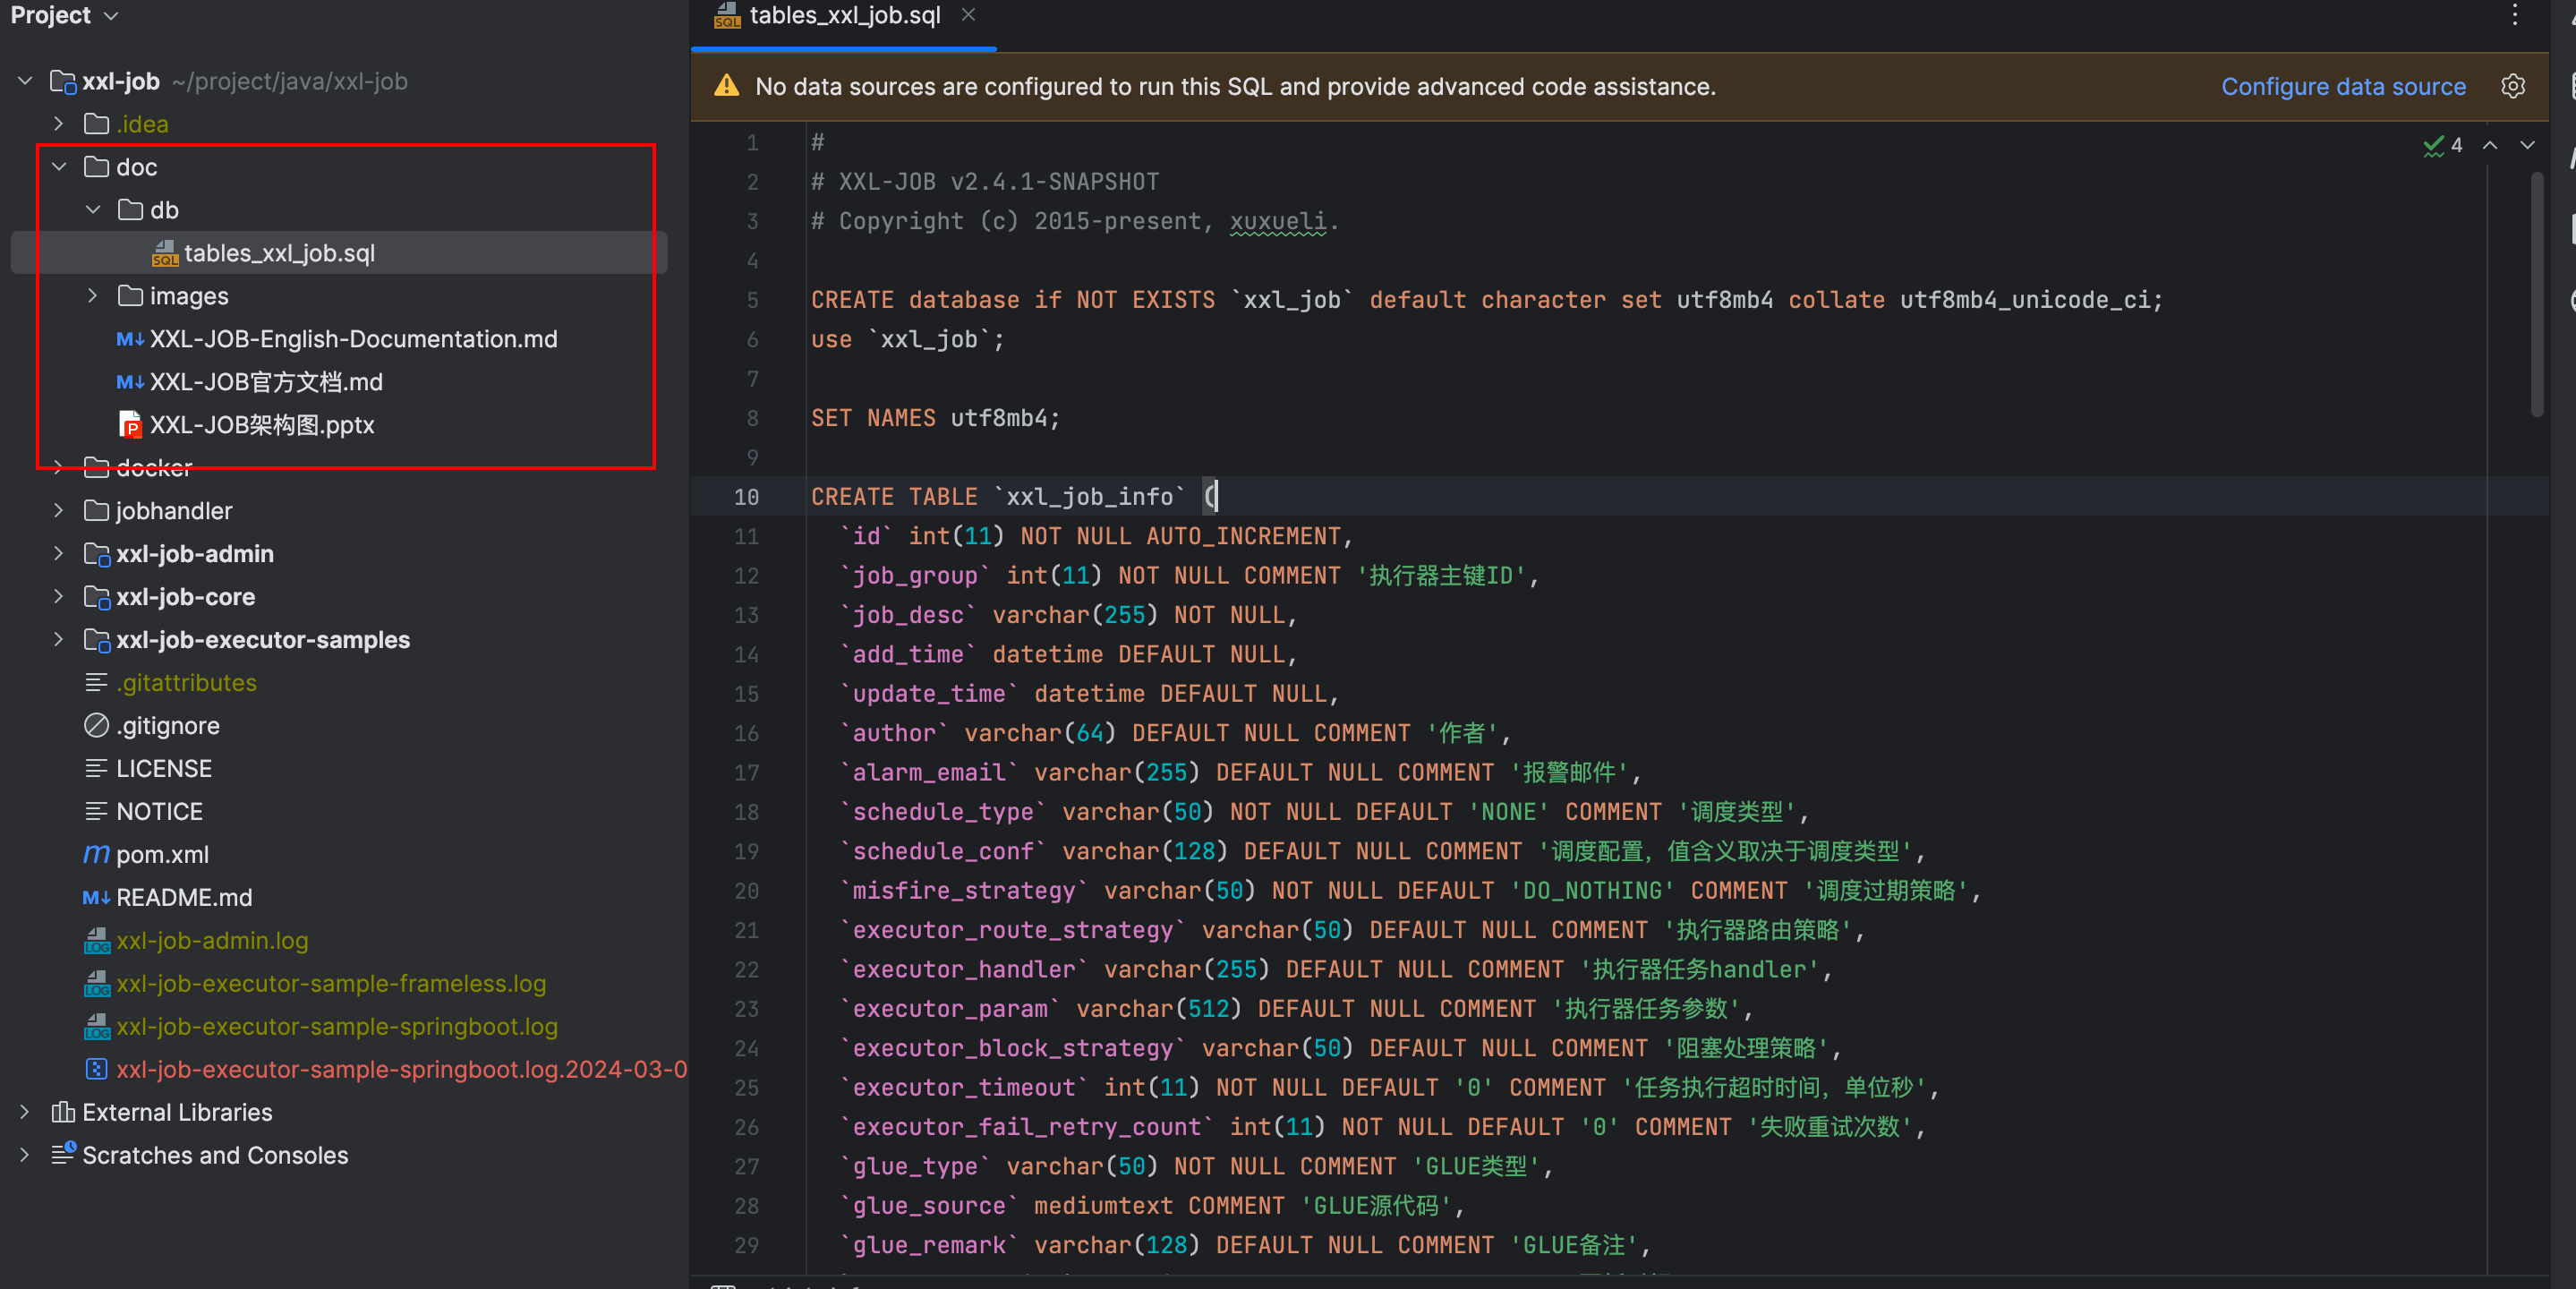Click the images folder icon

pyautogui.click(x=130, y=296)
